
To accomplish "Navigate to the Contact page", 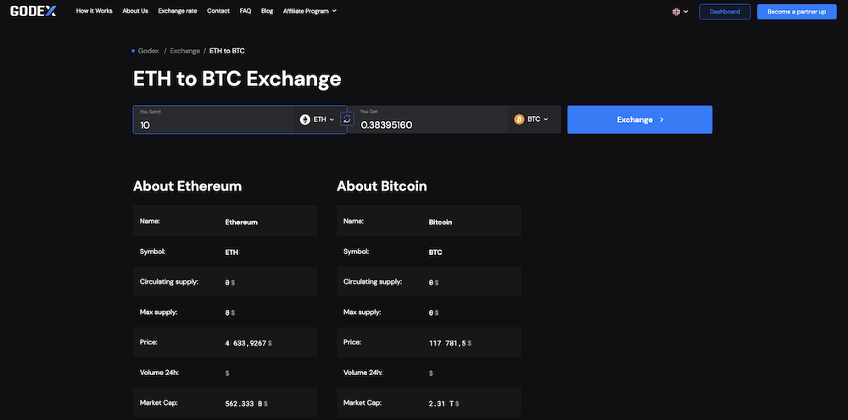I will point(218,11).
